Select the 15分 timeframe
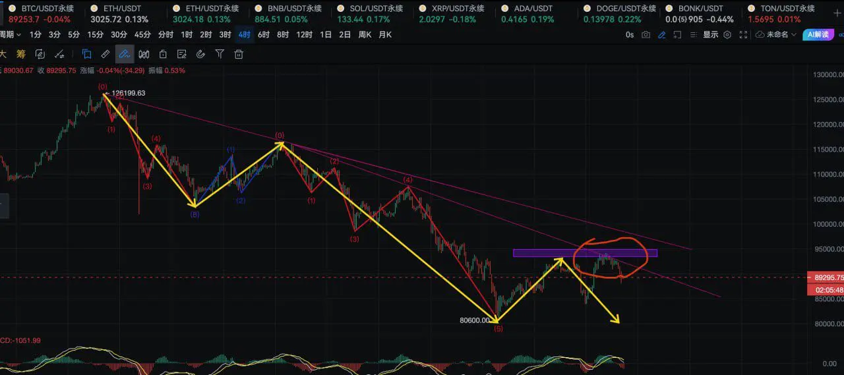 [x=96, y=34]
